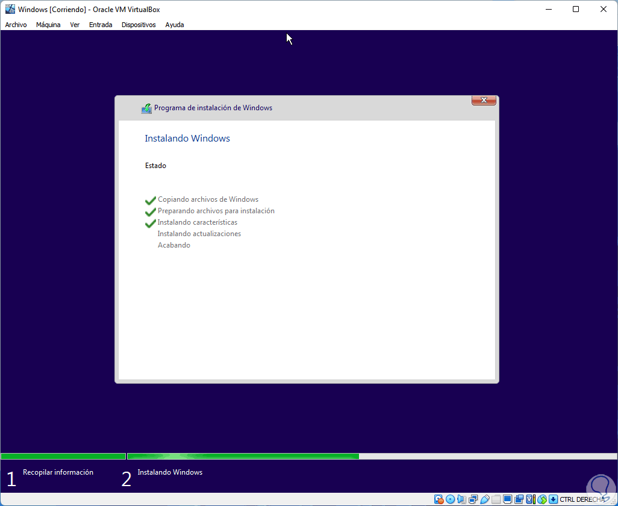This screenshot has width=618, height=506.
Task: Click the CTRL DERECHA host key label
Action: pyautogui.click(x=582, y=500)
